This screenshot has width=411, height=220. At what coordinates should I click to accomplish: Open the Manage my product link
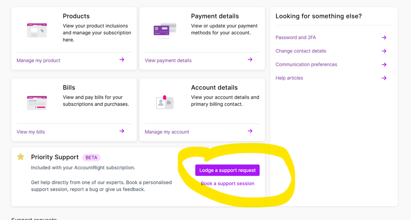click(x=38, y=60)
